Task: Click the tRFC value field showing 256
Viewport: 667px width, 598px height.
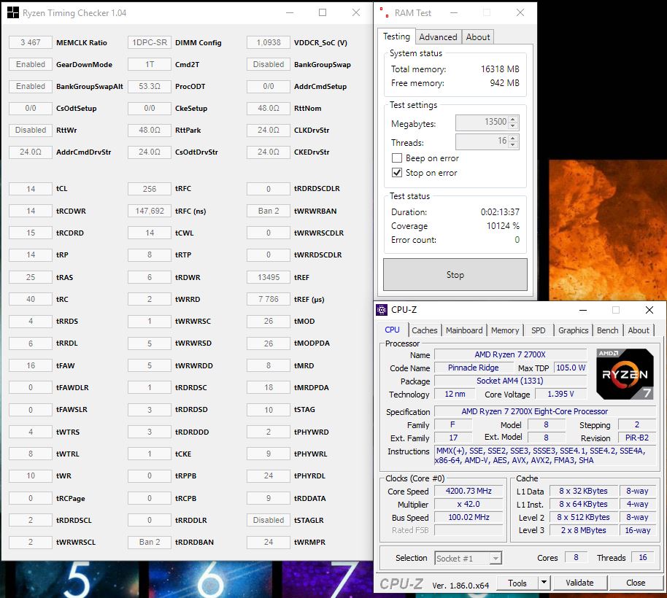Action: [x=150, y=189]
